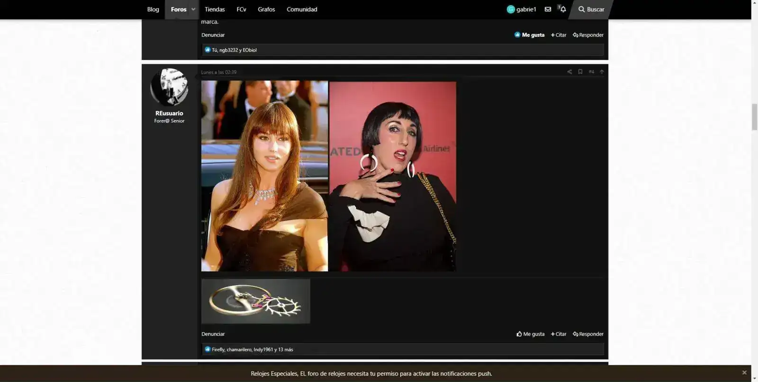
Task: Remove your like on the top post
Action: tap(530, 35)
